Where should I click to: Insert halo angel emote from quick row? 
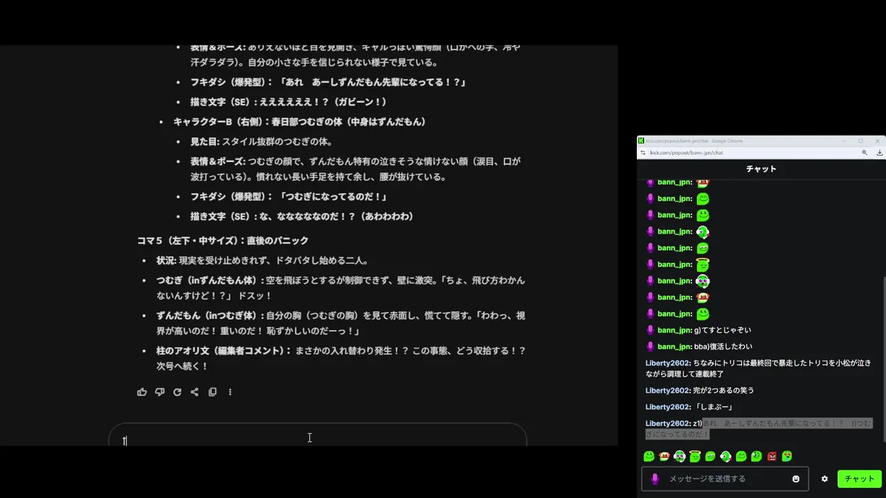coord(695,456)
